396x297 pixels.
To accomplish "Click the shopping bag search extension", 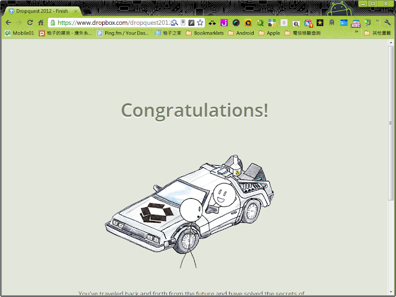I will point(296,24).
